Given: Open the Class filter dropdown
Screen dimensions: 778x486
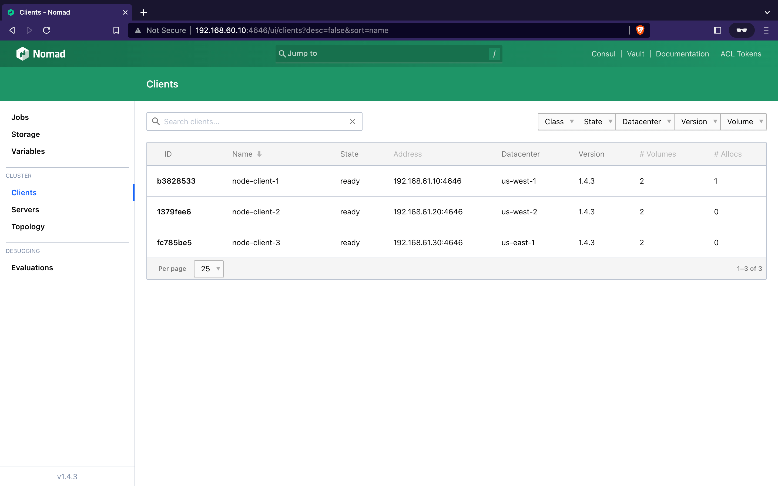Looking at the screenshot, I should tap(558, 122).
